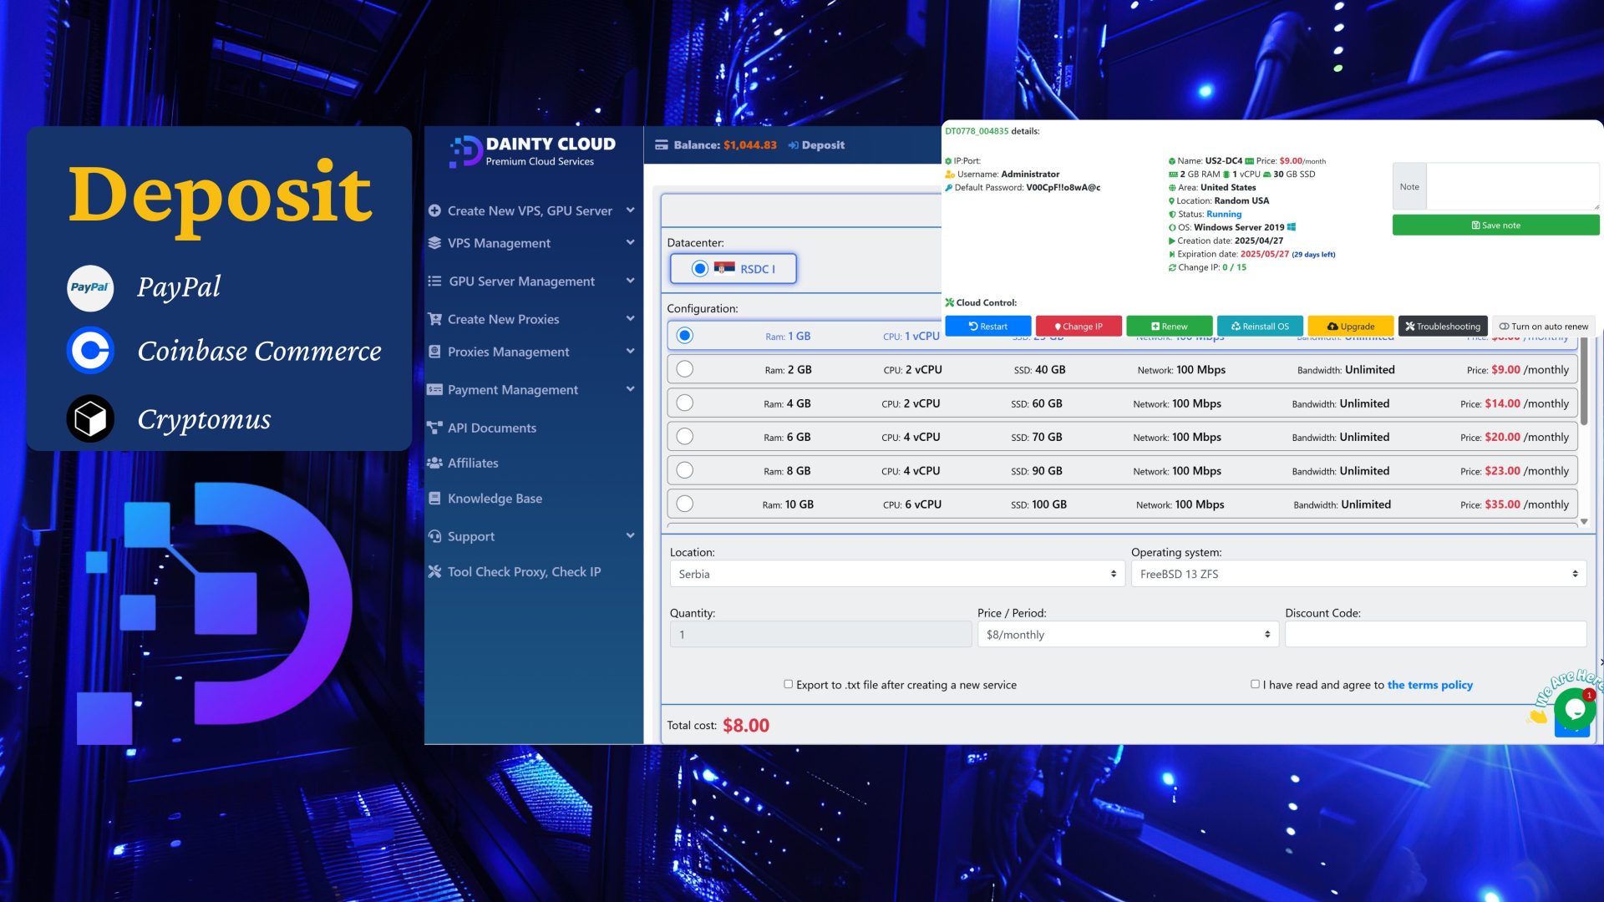Open Tool Check Proxy, Check IP item
The image size is (1604, 902).
tap(524, 572)
